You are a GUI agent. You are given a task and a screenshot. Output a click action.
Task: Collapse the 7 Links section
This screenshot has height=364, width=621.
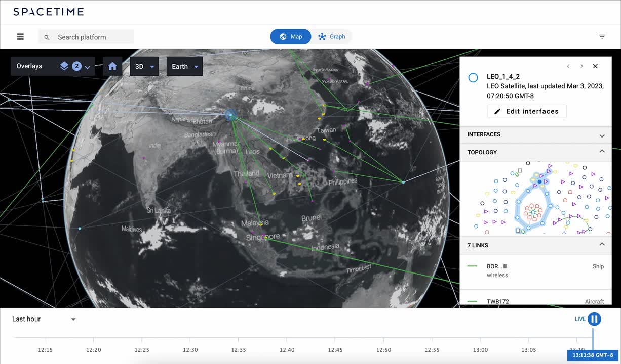(602, 245)
